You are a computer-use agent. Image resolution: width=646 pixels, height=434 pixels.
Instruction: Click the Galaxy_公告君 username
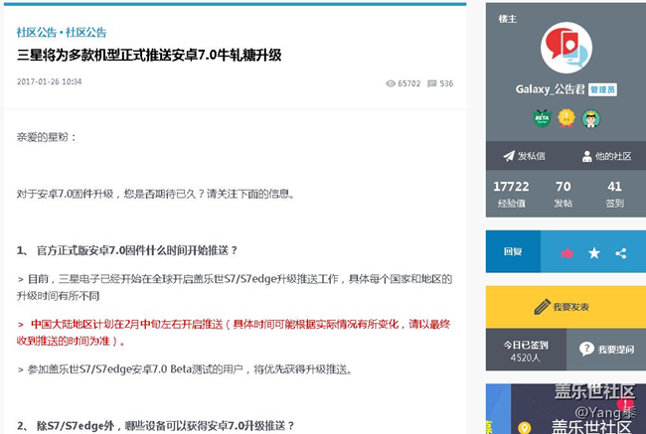[x=550, y=89]
